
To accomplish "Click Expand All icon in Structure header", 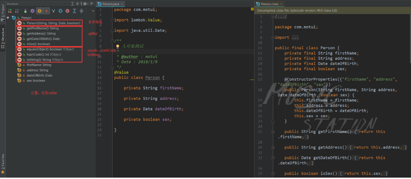I will tap(72, 4).
